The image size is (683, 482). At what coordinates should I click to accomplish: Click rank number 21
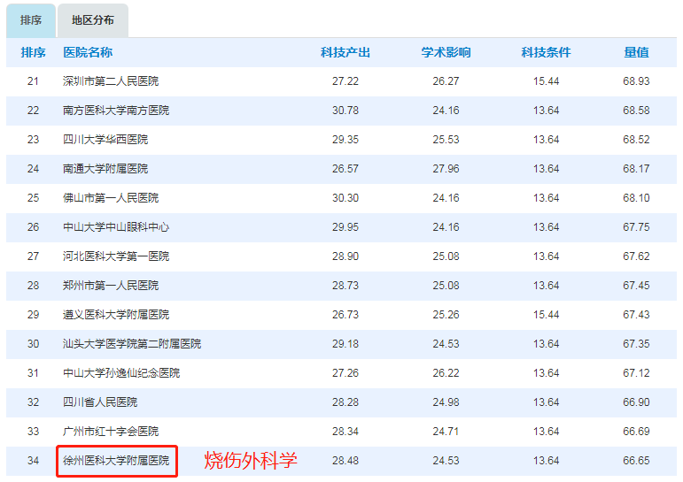point(33,81)
